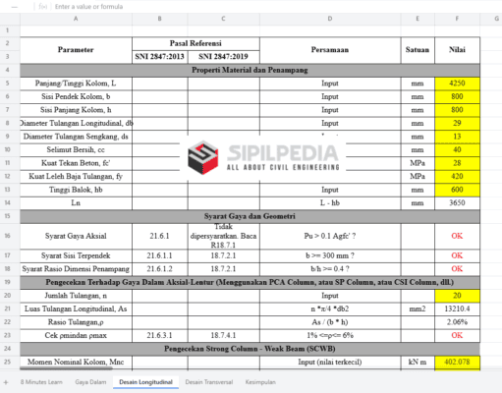Open the Desain Transversal sheet tab
Screen dimensions: 502x393
click(x=209, y=382)
